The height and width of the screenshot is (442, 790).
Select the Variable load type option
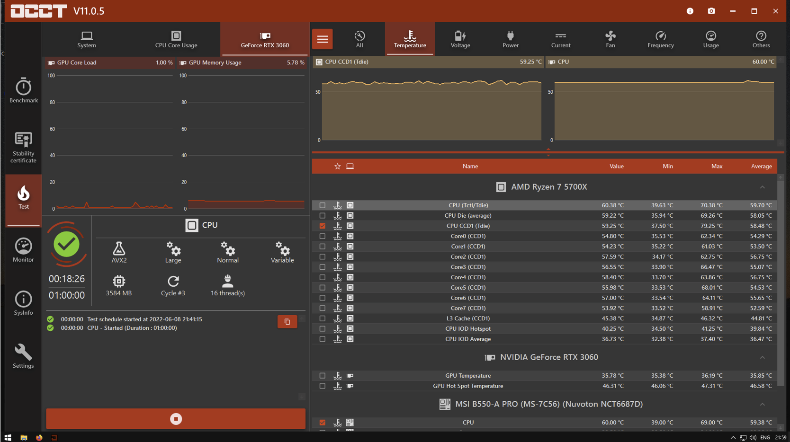pos(282,253)
